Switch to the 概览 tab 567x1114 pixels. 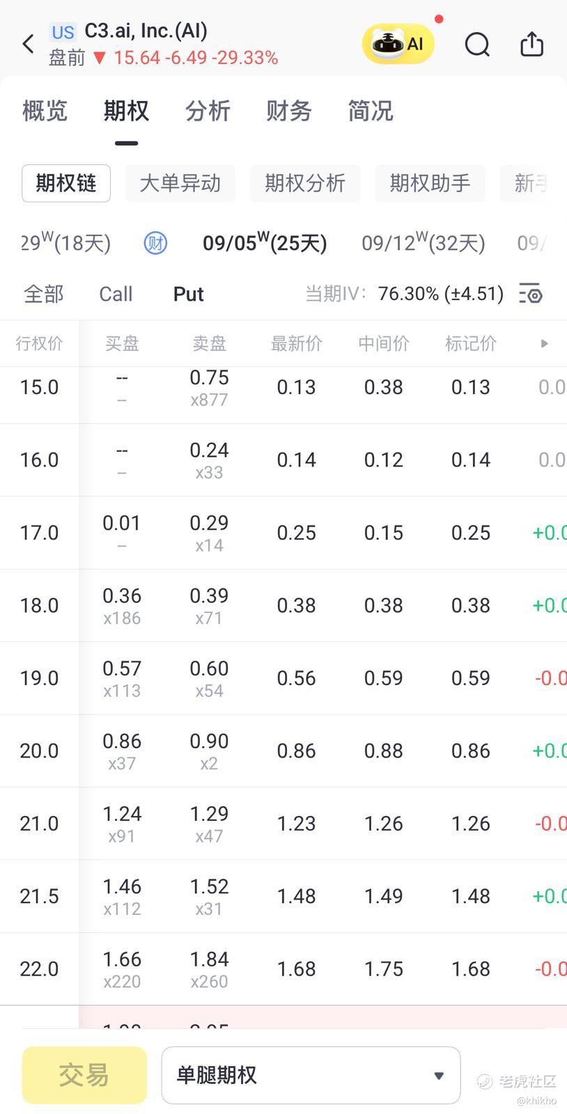pos(45,111)
